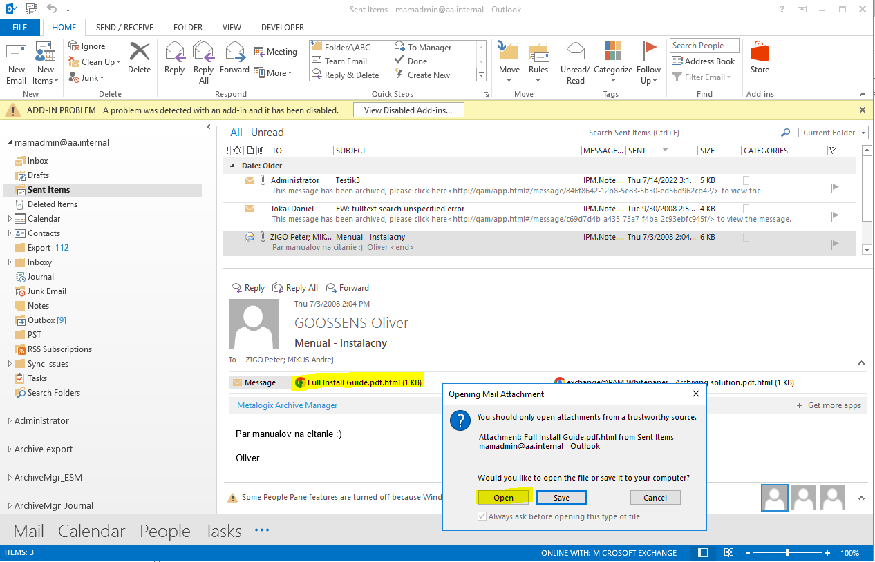Click the Delete icon in ribbon
Screen dimensions: 875x562
[x=139, y=52]
